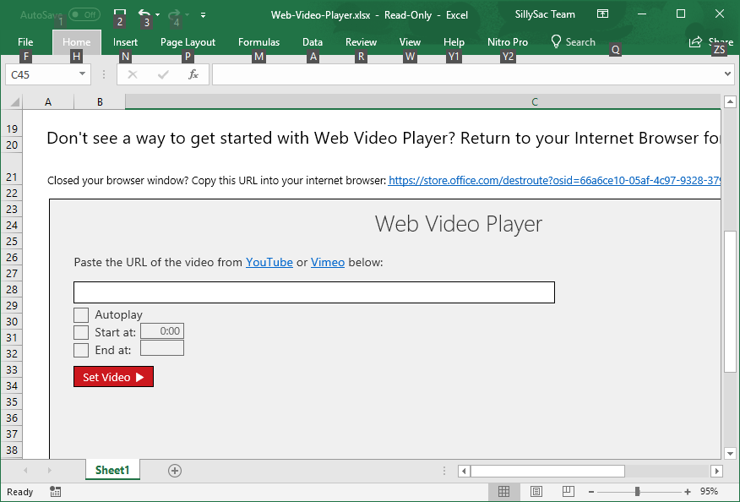Screen dimensions: 740x502
Task: Click the horizontal scrollbar left arrow
Action: pyautogui.click(x=464, y=471)
